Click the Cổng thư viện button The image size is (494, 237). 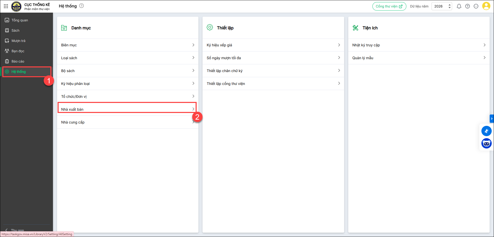(389, 6)
